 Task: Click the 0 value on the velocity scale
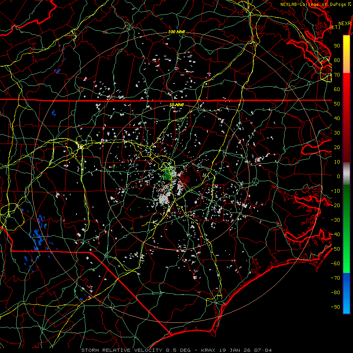338,176
